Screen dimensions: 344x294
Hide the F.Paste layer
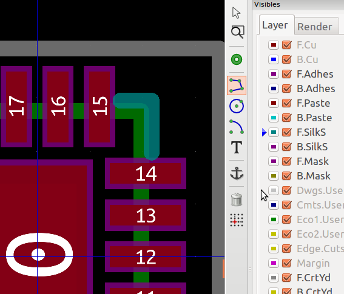pos(286,103)
